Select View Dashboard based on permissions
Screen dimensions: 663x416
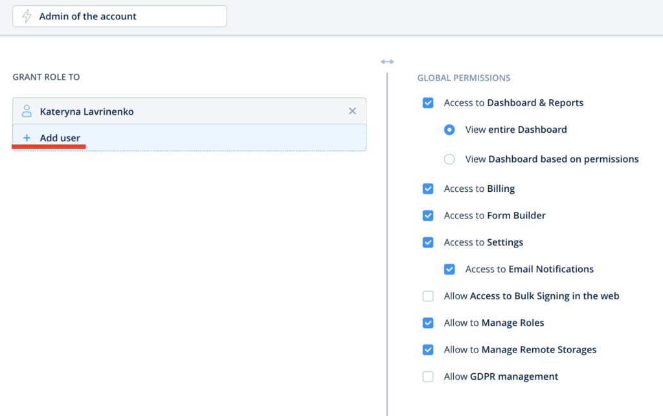click(x=449, y=159)
